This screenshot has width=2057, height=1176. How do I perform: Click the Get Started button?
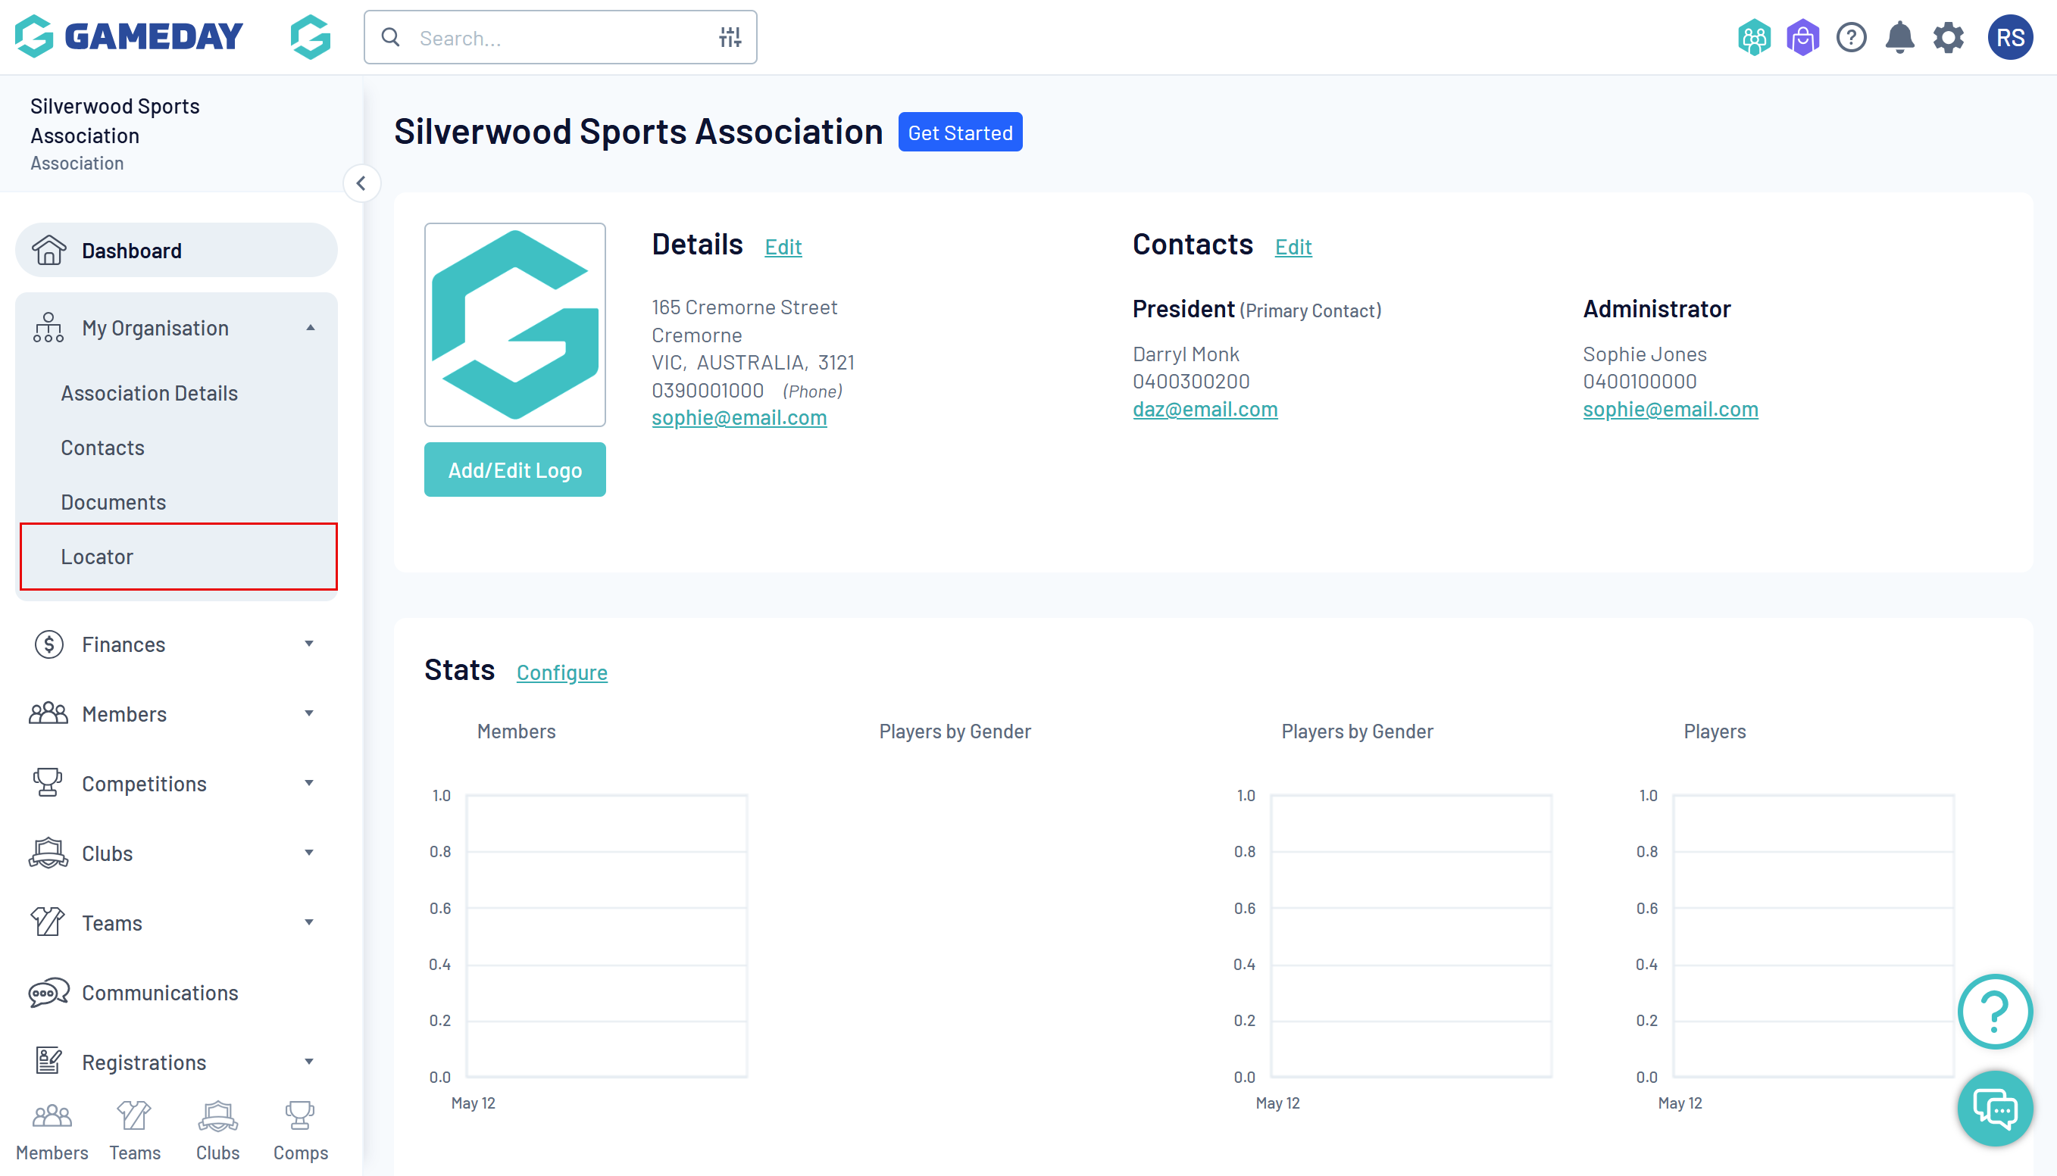960,133
